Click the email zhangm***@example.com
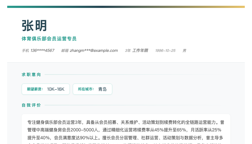Viewport: 252px width, 144px height. click(x=94, y=51)
